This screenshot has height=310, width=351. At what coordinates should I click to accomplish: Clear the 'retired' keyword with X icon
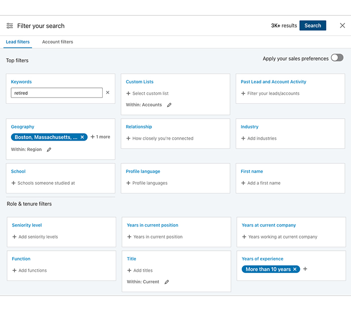click(x=107, y=93)
